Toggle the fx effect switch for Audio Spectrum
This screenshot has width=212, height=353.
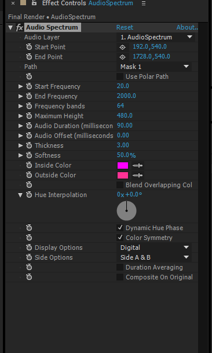pos(20,27)
